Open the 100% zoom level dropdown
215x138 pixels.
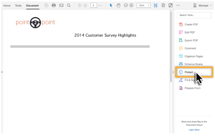pos(143,5)
